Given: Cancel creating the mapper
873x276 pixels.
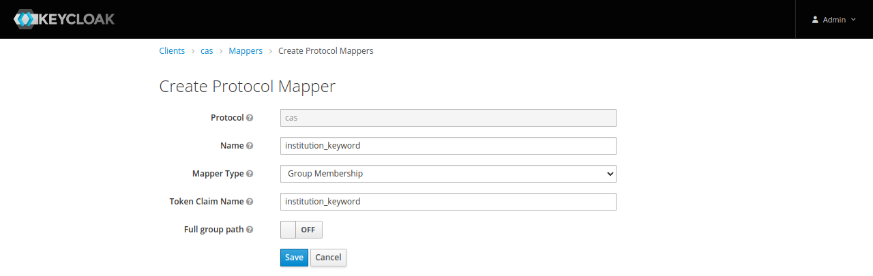Looking at the screenshot, I should click(x=328, y=258).
